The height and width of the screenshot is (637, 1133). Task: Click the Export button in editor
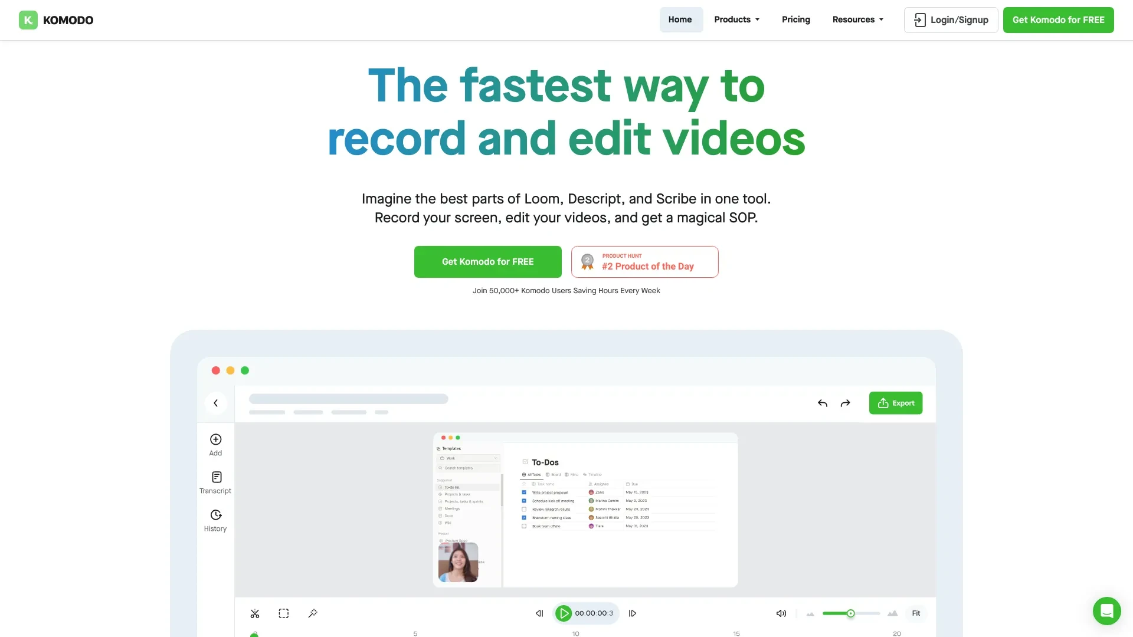[896, 403]
